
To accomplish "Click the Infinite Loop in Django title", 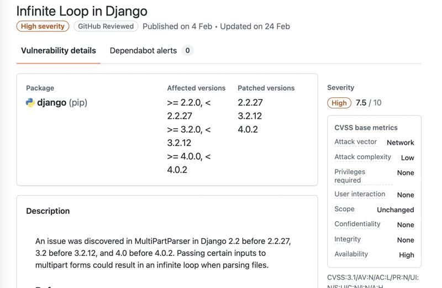I will (x=82, y=11).
